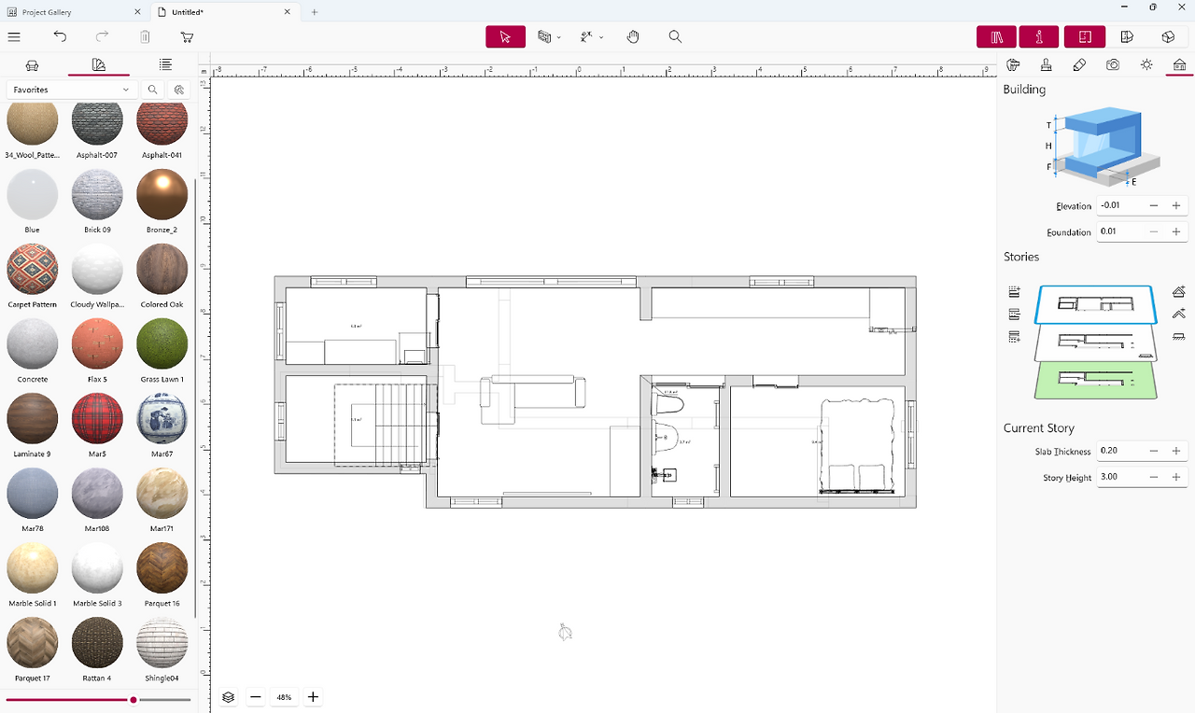Screen dimensions: 1195x713
Task: Increase the Foundation value
Action: point(1176,231)
